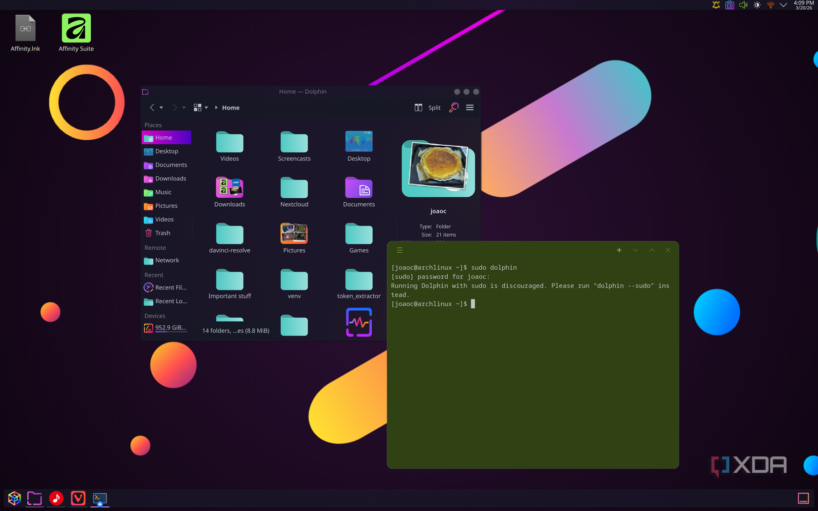
Task: Select the Nextcloud folder
Action: [x=294, y=192]
